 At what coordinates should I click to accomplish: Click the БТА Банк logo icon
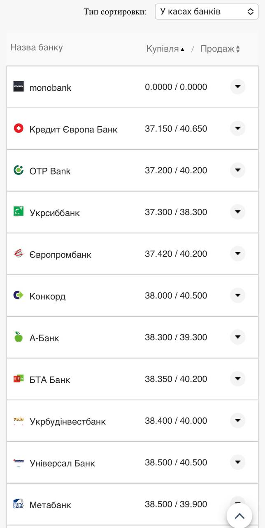(x=18, y=379)
